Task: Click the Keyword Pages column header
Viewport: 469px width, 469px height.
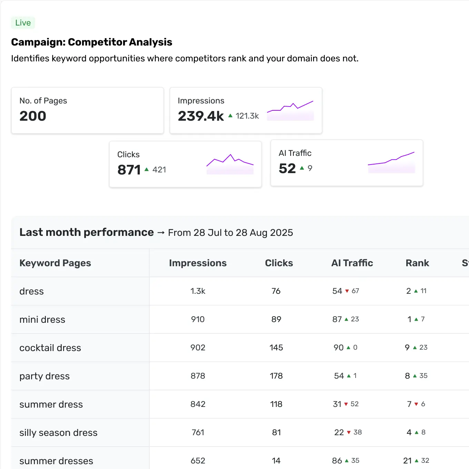Action: pos(55,263)
